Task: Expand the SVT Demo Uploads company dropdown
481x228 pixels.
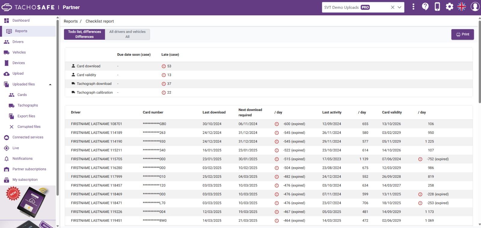Action: [x=400, y=7]
